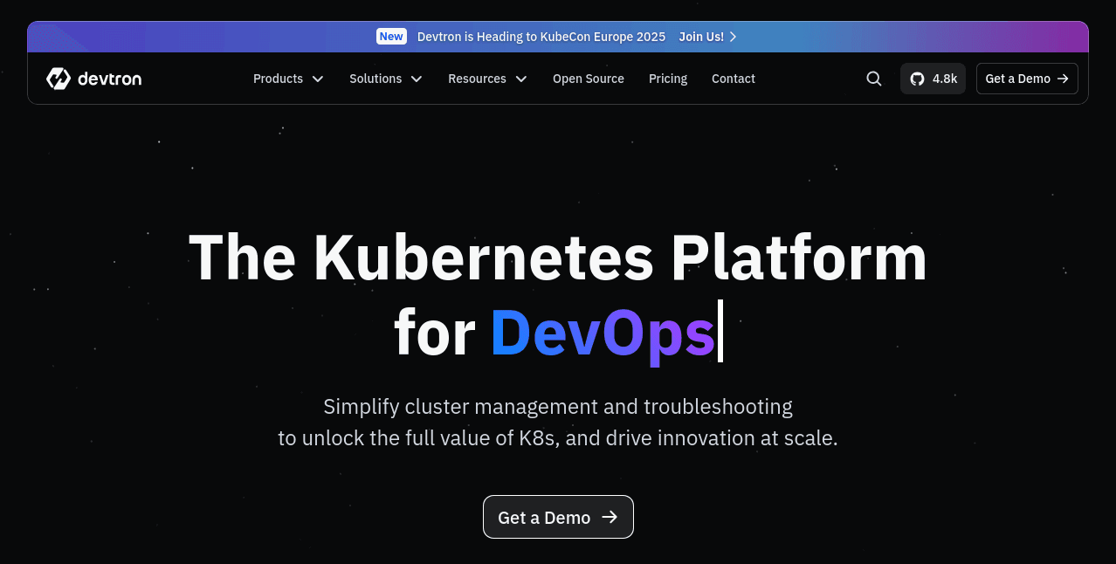
Task: Click the KubeCon Europe 2025 announcement text
Action: pyautogui.click(x=541, y=37)
